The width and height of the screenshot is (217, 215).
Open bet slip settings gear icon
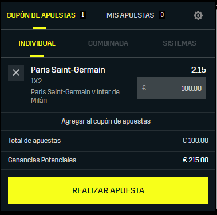tap(198, 15)
